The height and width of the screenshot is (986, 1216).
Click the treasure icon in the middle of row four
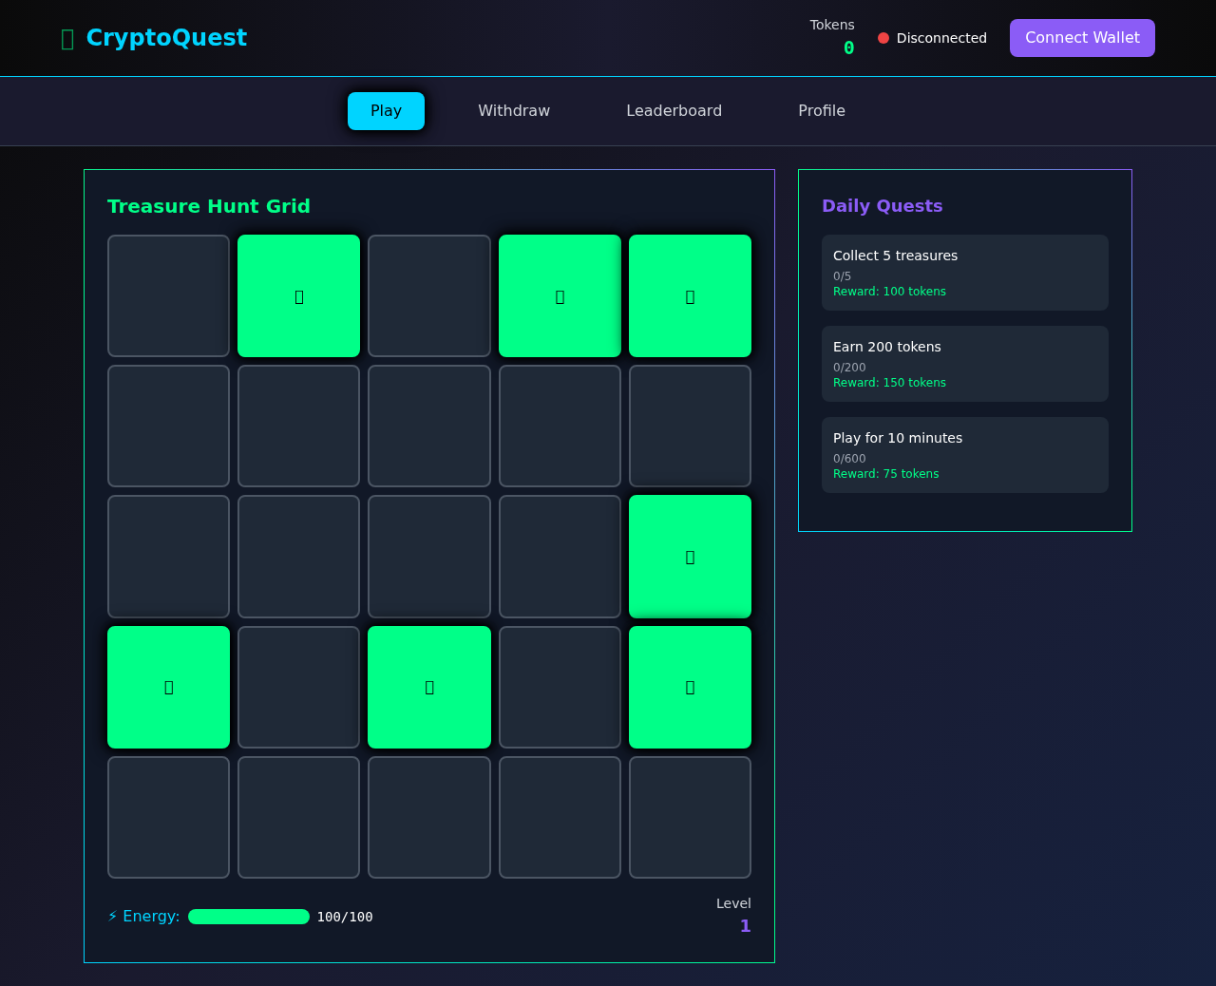point(429,687)
